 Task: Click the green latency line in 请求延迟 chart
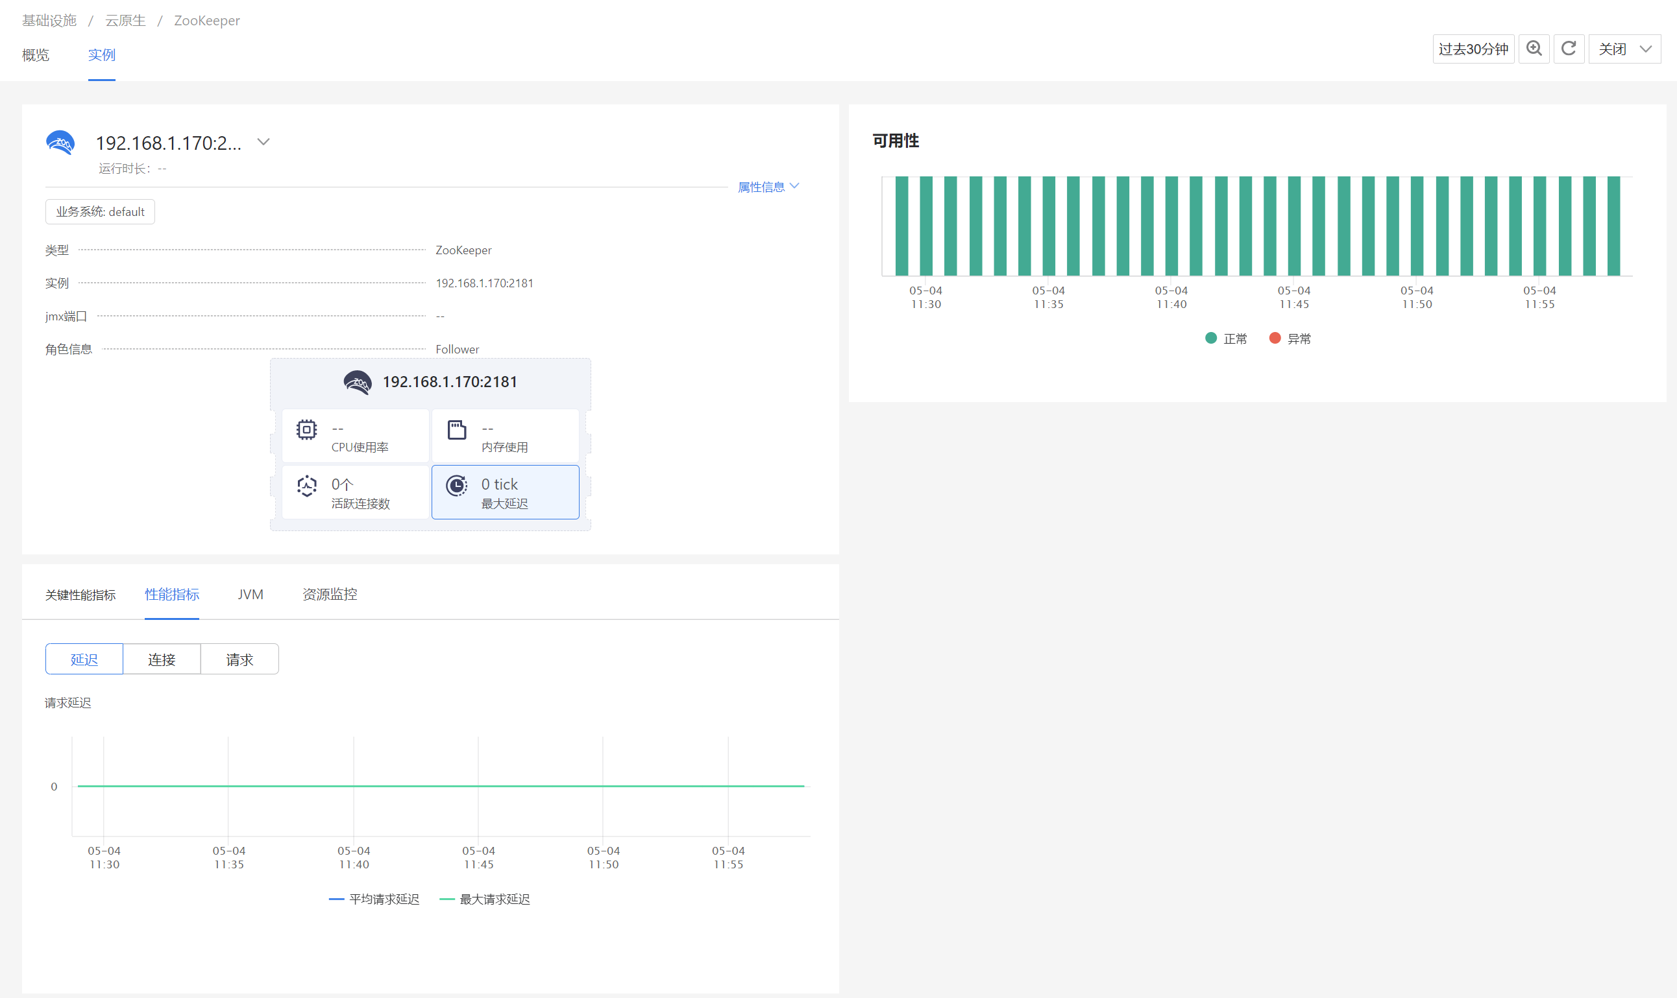click(441, 786)
